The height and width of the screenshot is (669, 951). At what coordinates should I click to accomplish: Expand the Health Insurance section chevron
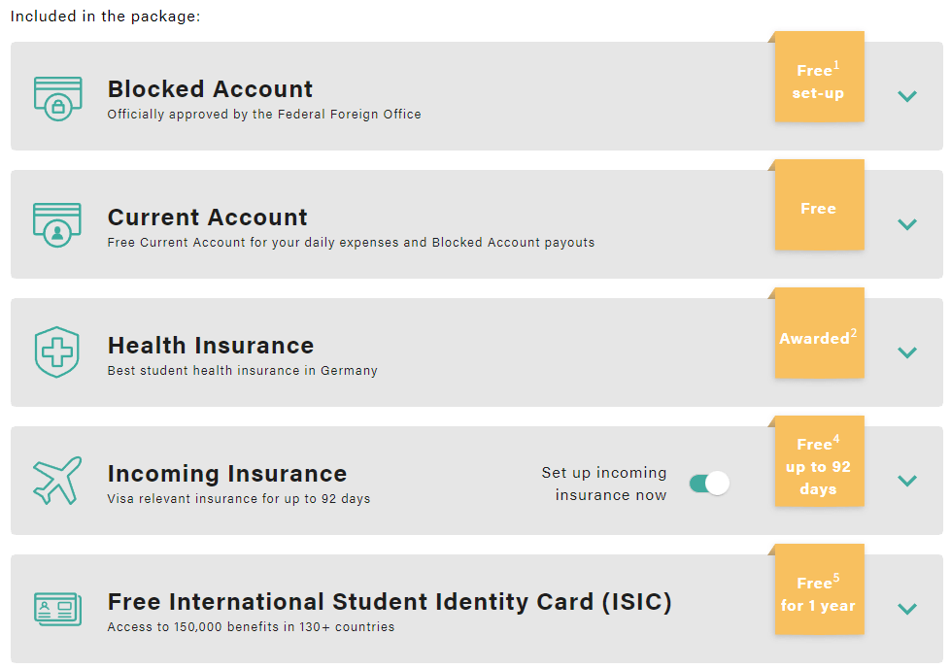coord(907,352)
